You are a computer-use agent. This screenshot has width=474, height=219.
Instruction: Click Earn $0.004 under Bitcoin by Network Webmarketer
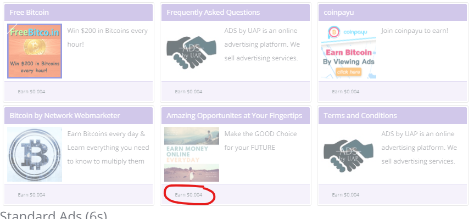31,195
